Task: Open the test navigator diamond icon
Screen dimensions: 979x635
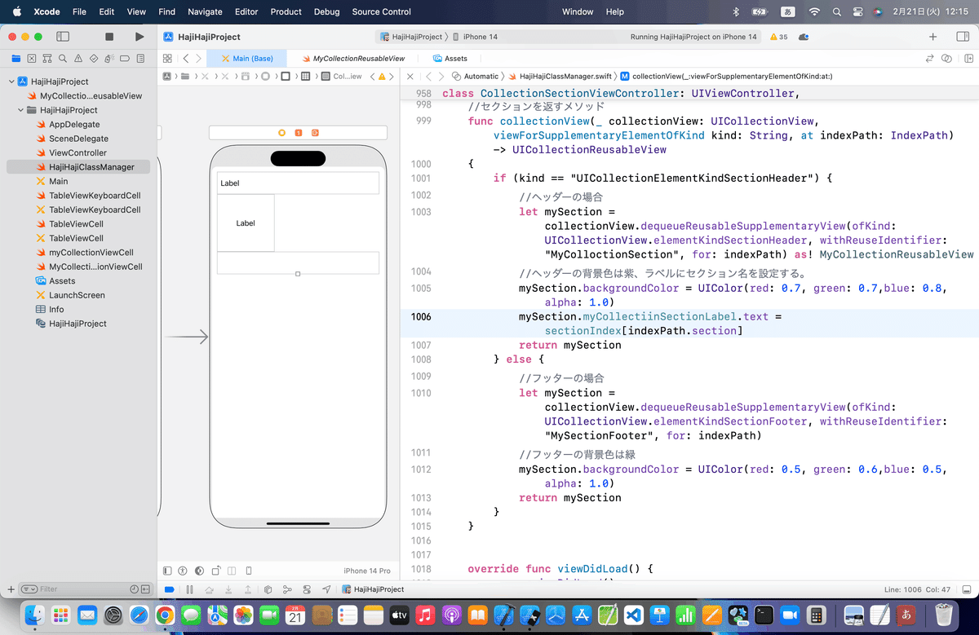Action: pos(94,58)
